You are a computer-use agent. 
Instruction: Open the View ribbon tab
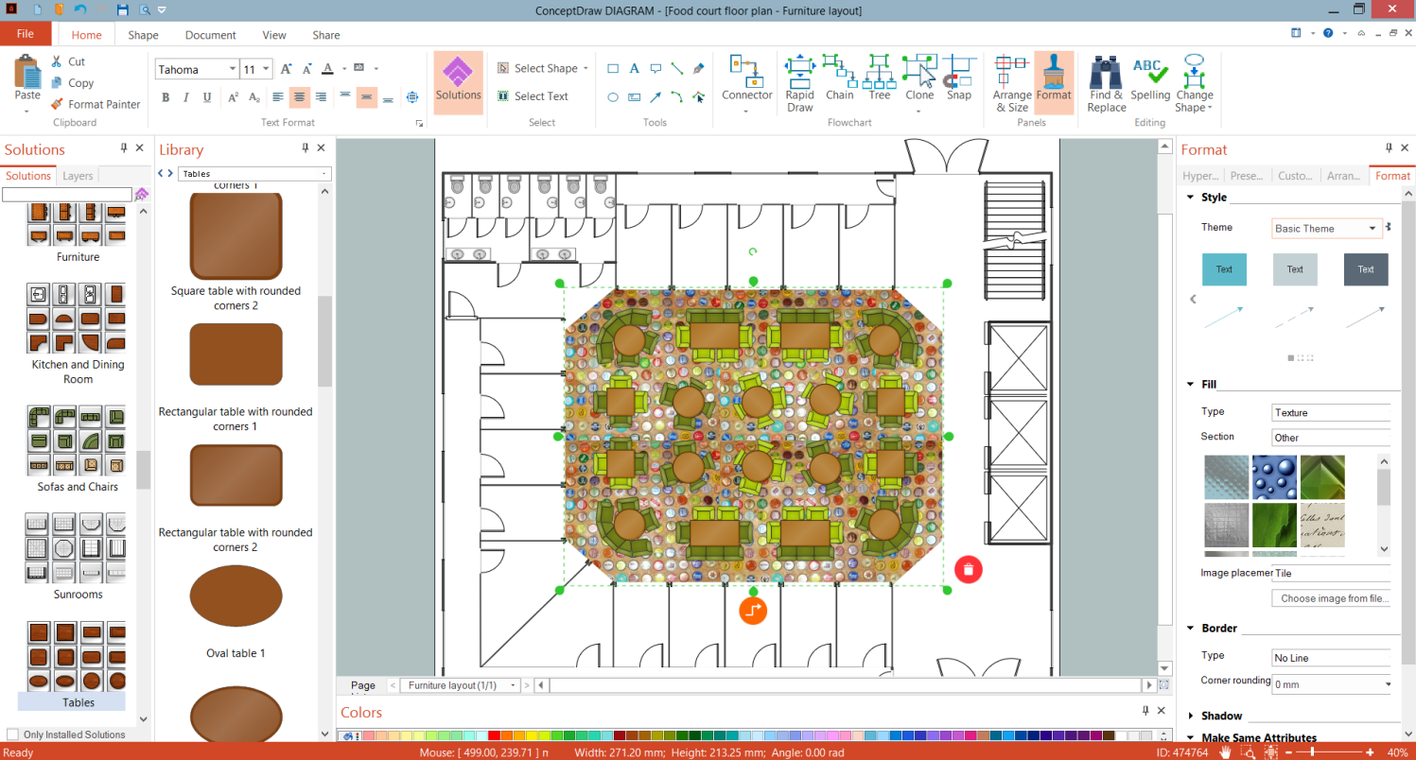pyautogui.click(x=273, y=35)
